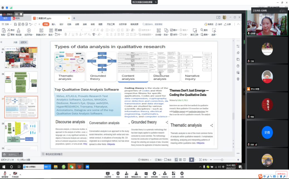Open the Design (设计) ribbon tab
This screenshot has width=289, height=179.
[61, 24]
